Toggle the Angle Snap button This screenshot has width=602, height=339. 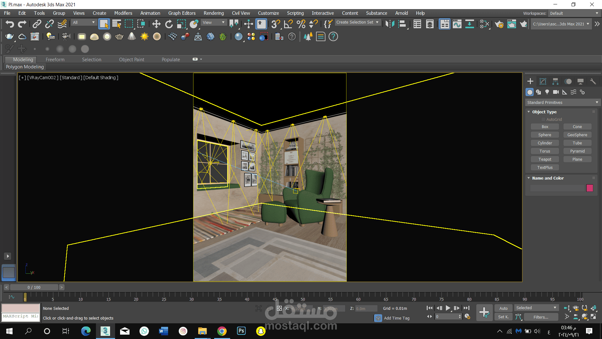(x=288, y=24)
